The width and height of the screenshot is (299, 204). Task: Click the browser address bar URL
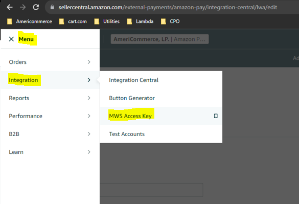click(x=168, y=8)
